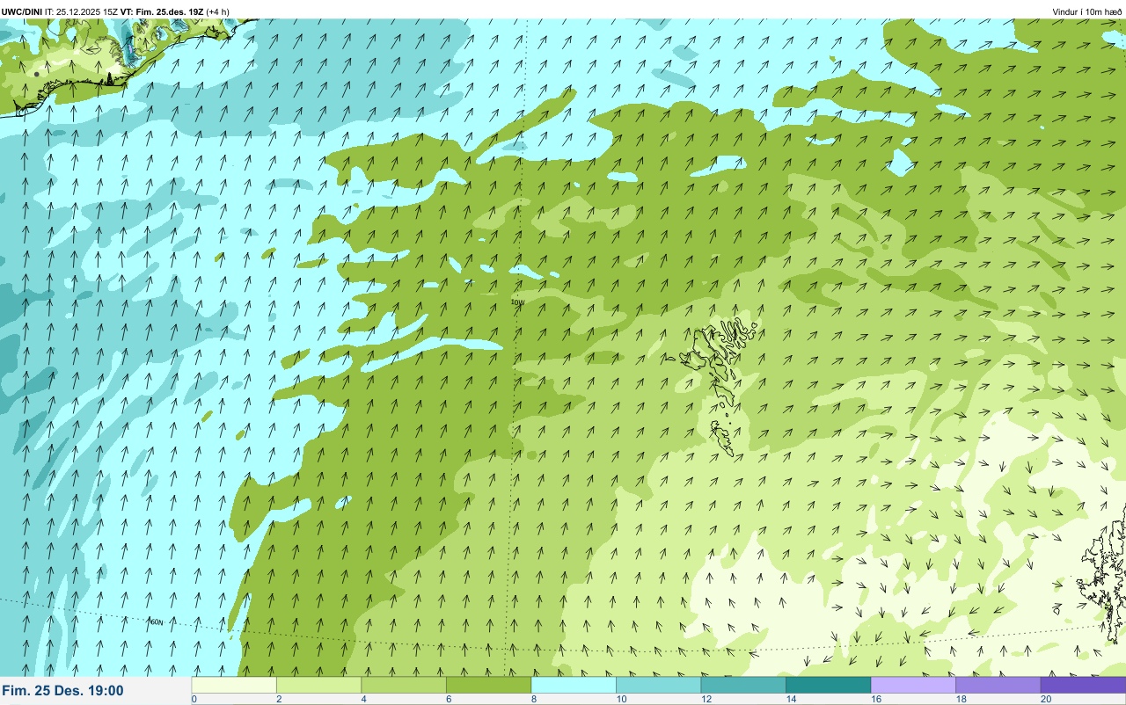
Task: Click the 8–10 light cyan legend swatch
Action: tap(574, 685)
